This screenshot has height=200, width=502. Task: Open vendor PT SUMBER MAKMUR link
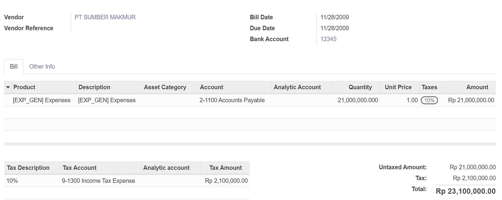[105, 17]
